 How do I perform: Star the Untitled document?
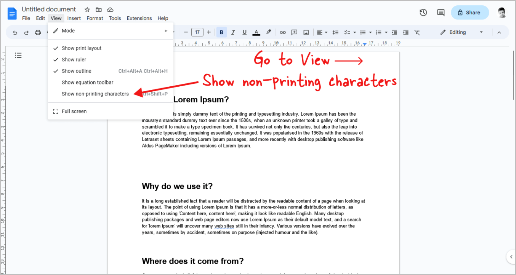coord(87,10)
